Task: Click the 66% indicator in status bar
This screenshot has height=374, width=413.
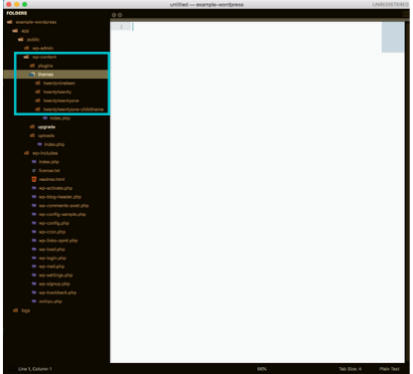Action: [x=262, y=369]
